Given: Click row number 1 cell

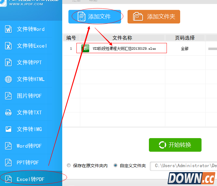Looking at the screenshot, I should coord(71,49).
